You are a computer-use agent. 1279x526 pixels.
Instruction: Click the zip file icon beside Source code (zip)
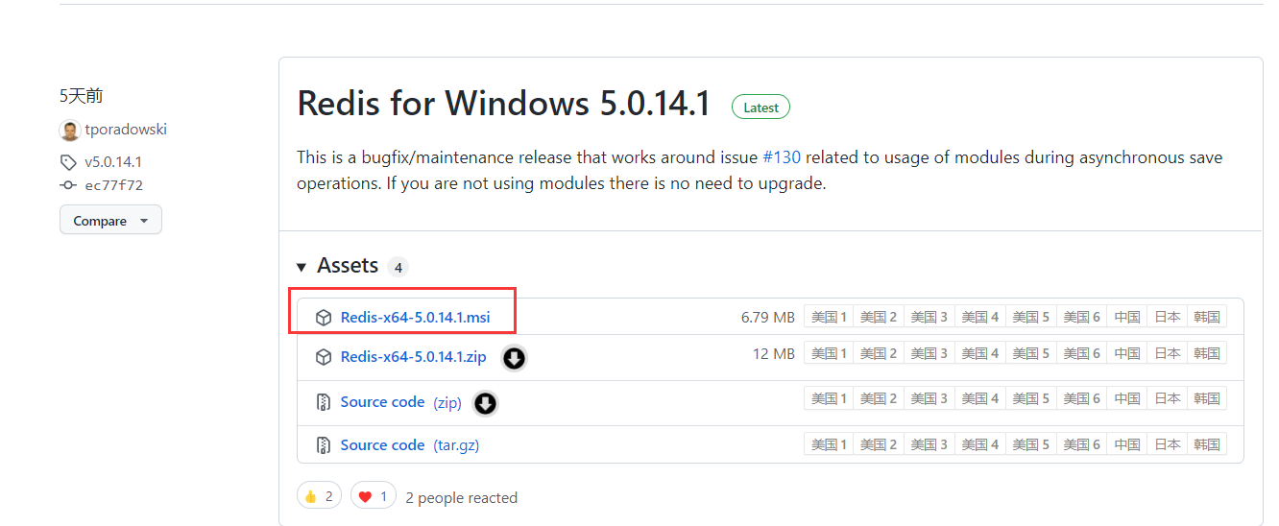click(324, 402)
